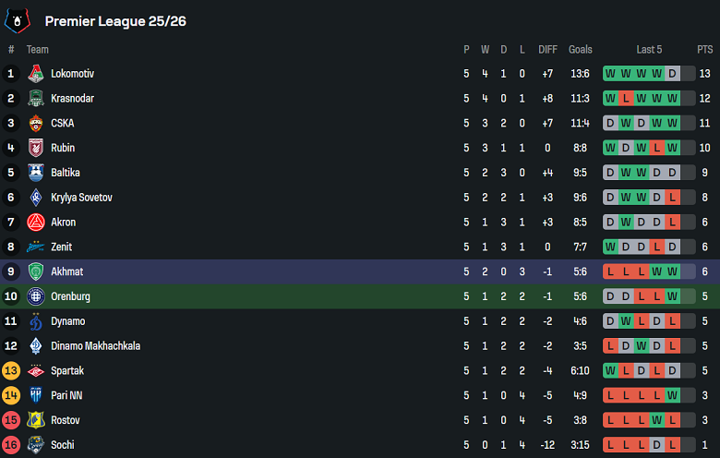Click the Spartak club crest

tap(35, 370)
